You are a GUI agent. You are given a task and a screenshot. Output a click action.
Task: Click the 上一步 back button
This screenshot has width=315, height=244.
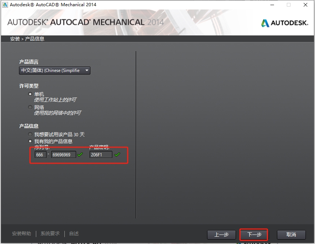tap(221, 235)
